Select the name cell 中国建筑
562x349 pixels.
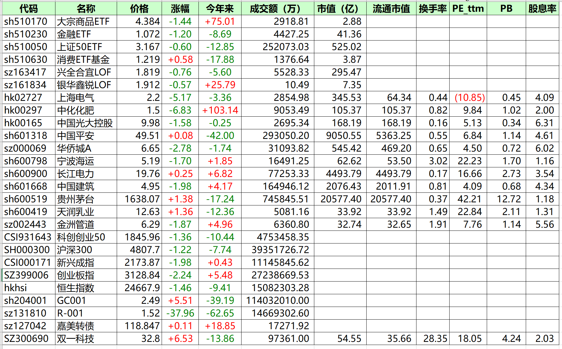86,186
